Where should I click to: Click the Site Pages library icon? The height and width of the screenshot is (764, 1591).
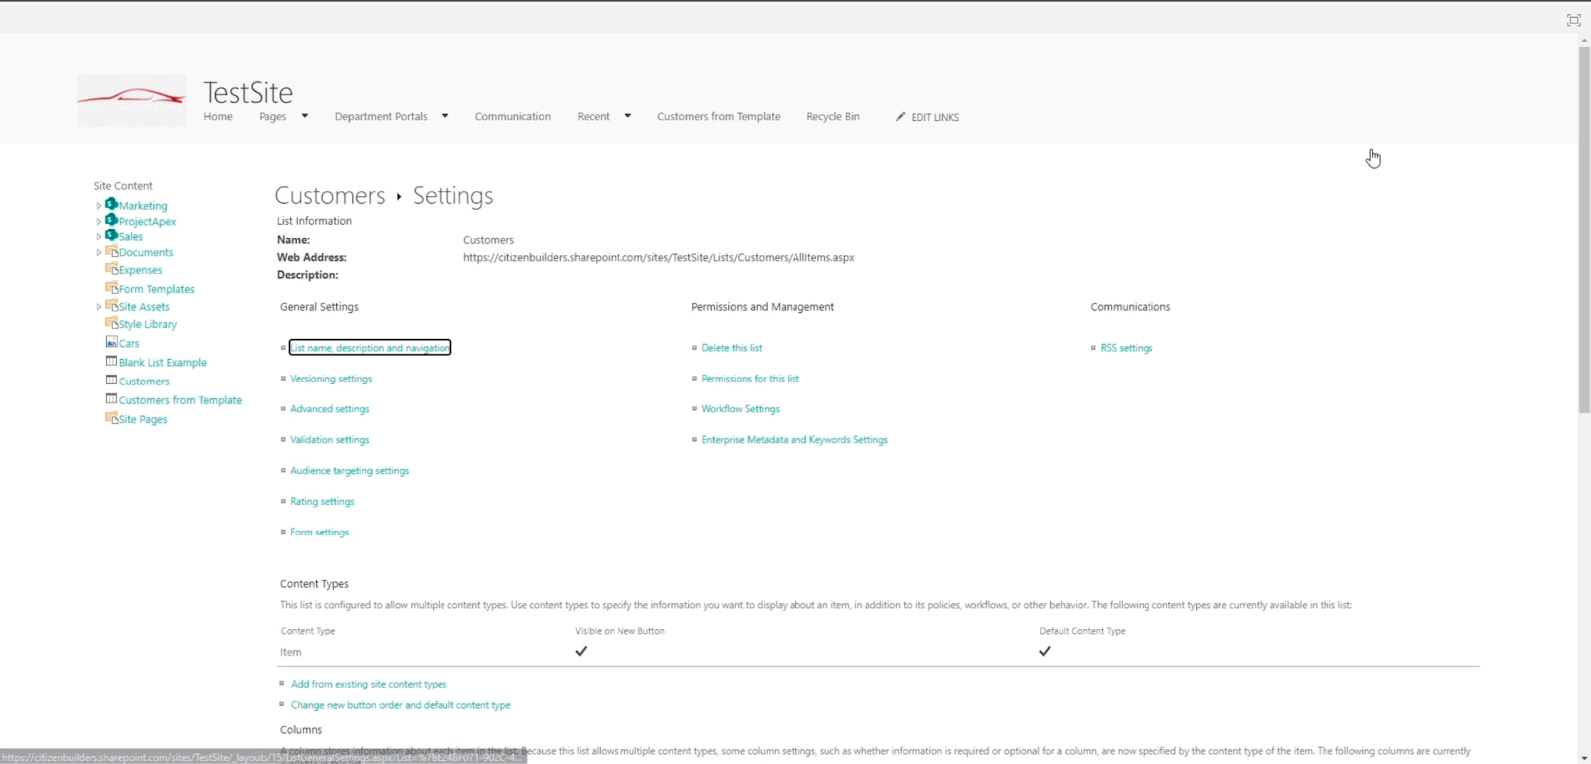pyautogui.click(x=111, y=418)
